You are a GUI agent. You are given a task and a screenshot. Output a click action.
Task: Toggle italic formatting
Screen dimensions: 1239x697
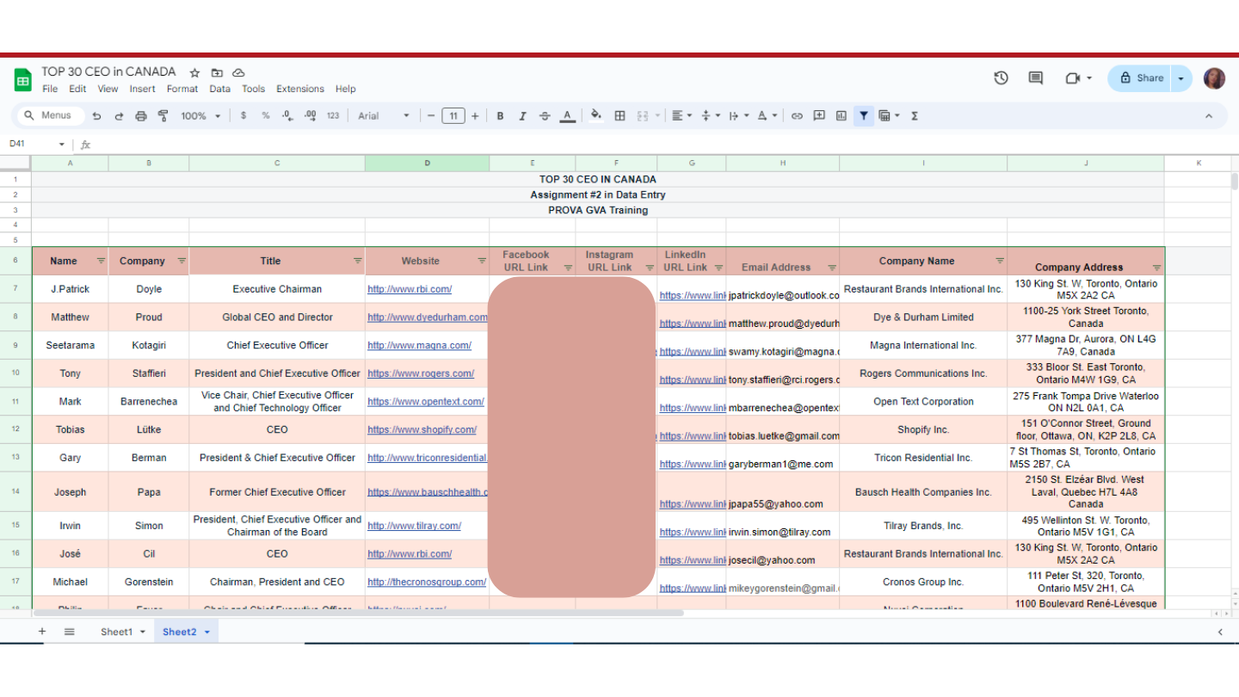pyautogui.click(x=522, y=116)
